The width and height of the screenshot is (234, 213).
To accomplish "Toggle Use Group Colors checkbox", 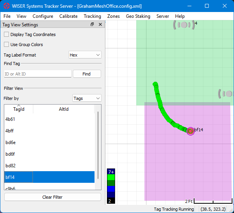I will coord(7,45).
